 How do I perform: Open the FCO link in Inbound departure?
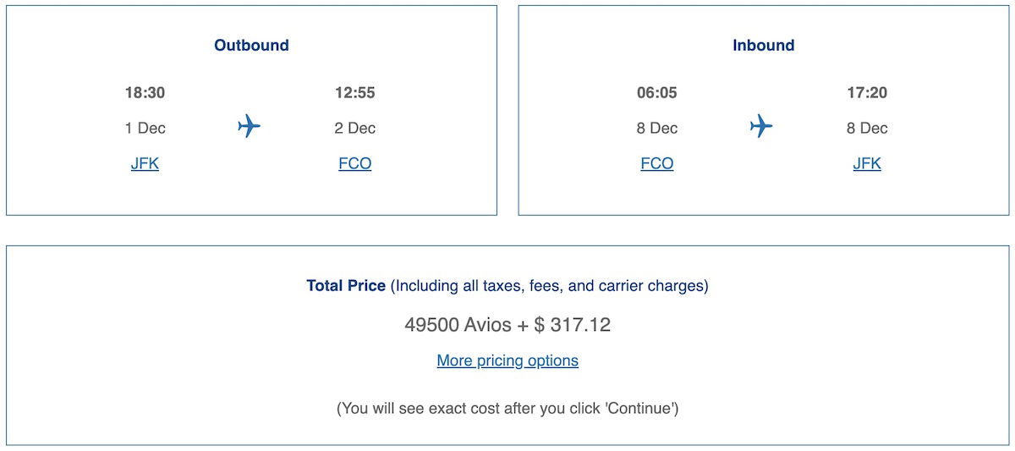click(x=657, y=163)
